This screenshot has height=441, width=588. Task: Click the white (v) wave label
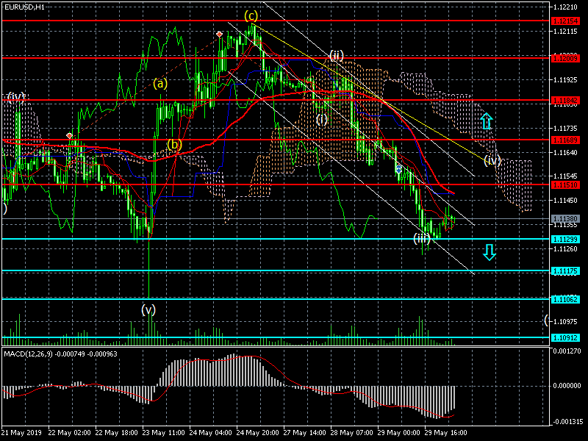click(149, 310)
